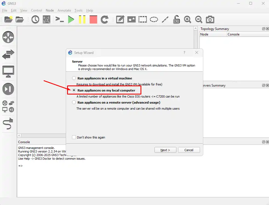Check the Don't show this again box

click(x=74, y=137)
